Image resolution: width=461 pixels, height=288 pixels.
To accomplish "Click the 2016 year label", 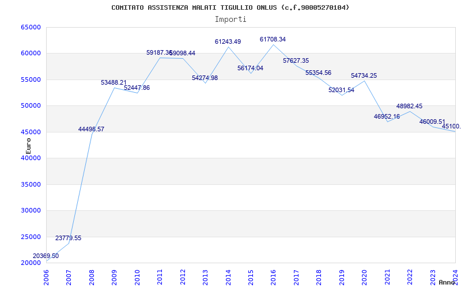I will [x=273, y=277].
